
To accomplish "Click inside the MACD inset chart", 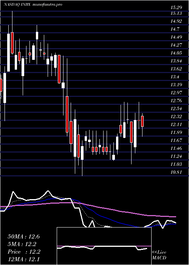I will [104, 246].
